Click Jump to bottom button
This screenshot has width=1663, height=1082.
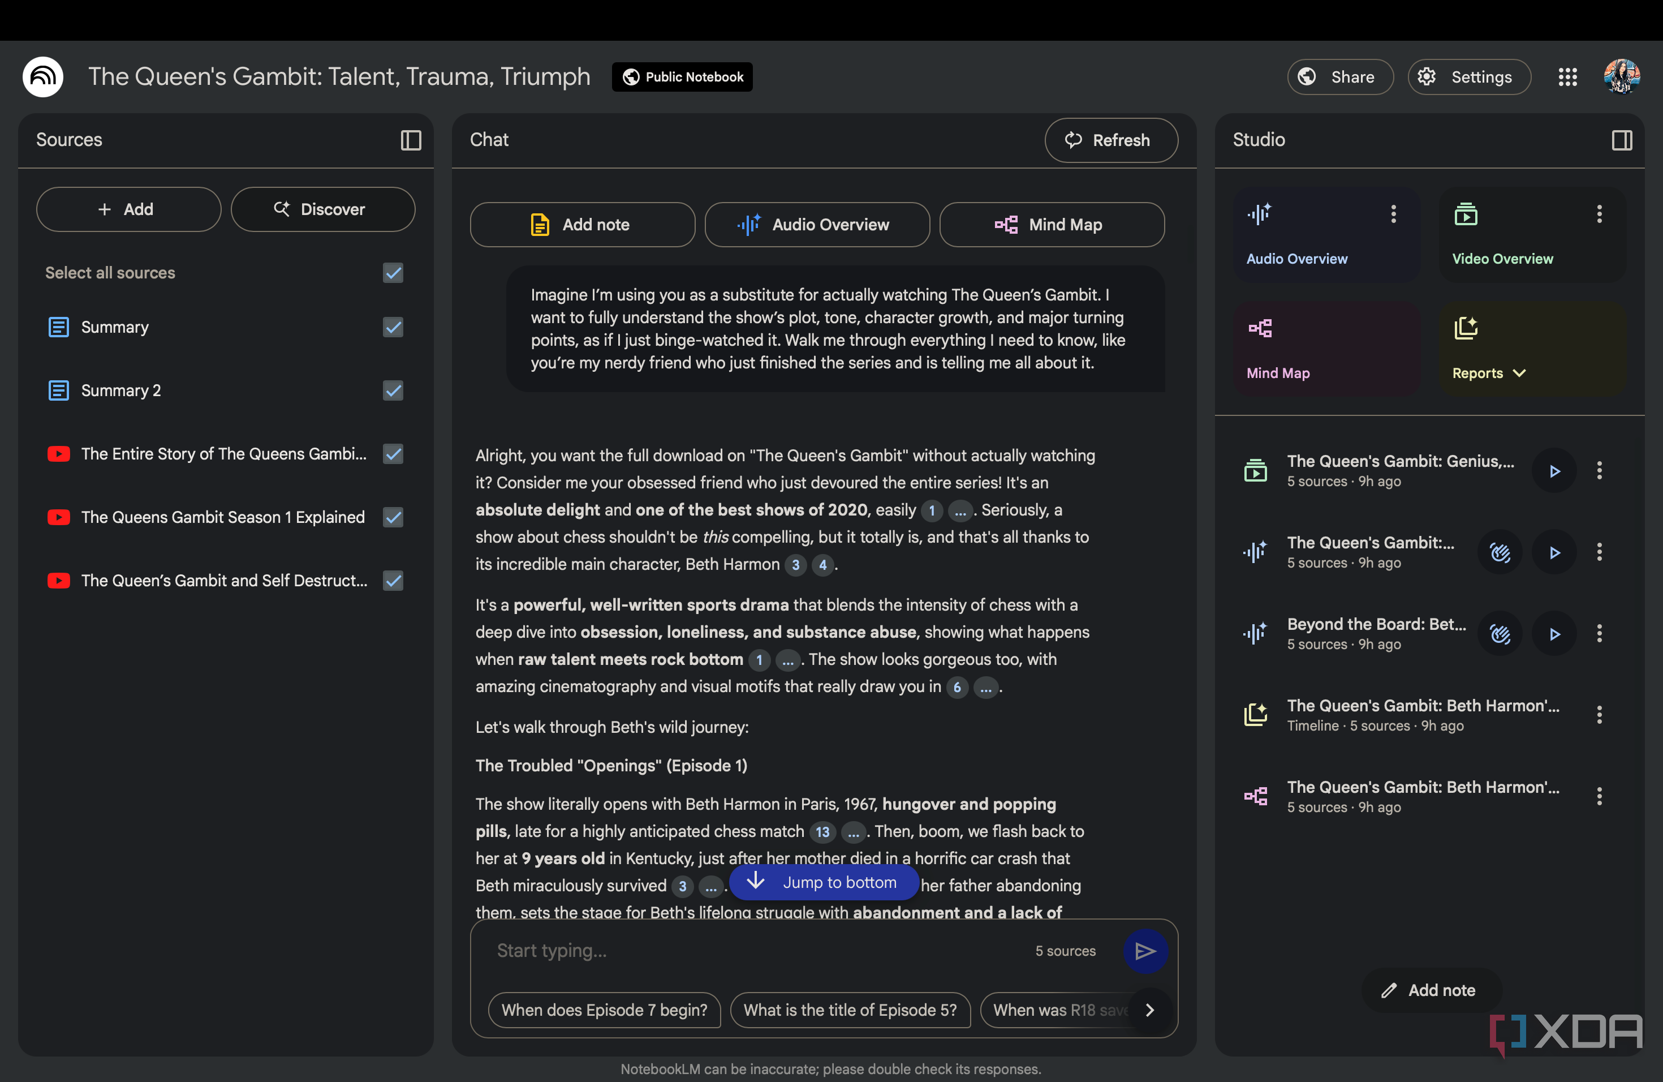click(x=823, y=882)
